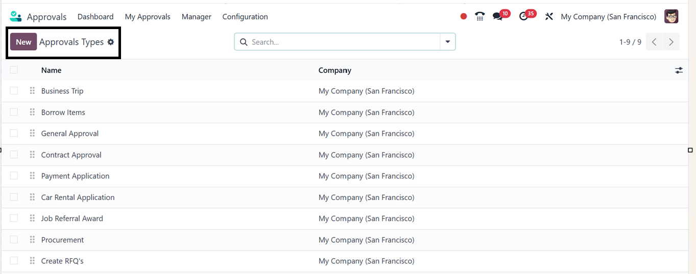Click the gear icon beside Approvals Types
Image resolution: width=696 pixels, height=274 pixels.
point(111,42)
